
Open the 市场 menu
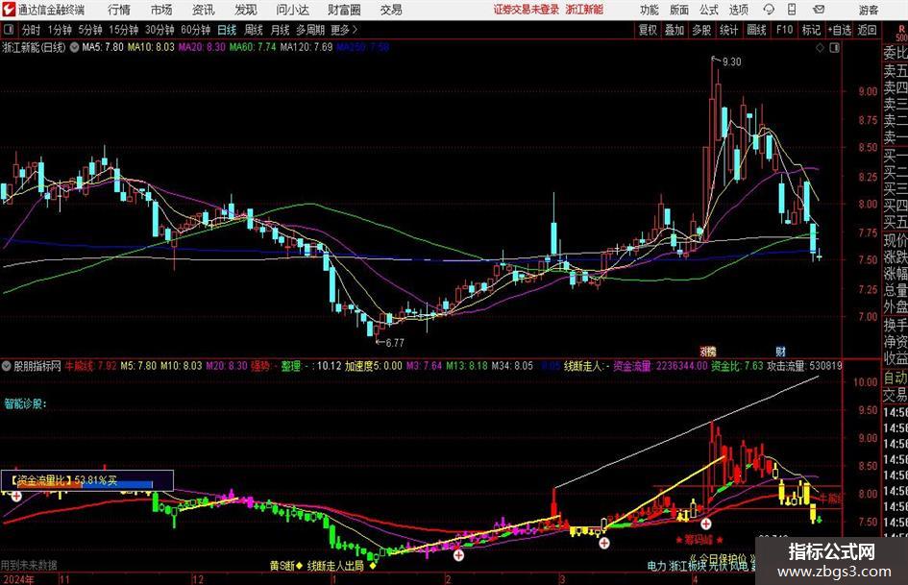pyautogui.click(x=161, y=10)
